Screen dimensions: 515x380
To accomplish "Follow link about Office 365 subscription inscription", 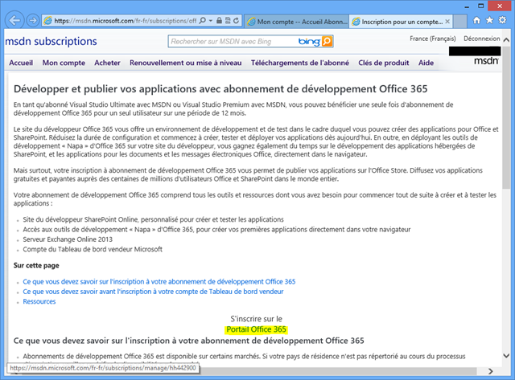I will coord(159,282).
